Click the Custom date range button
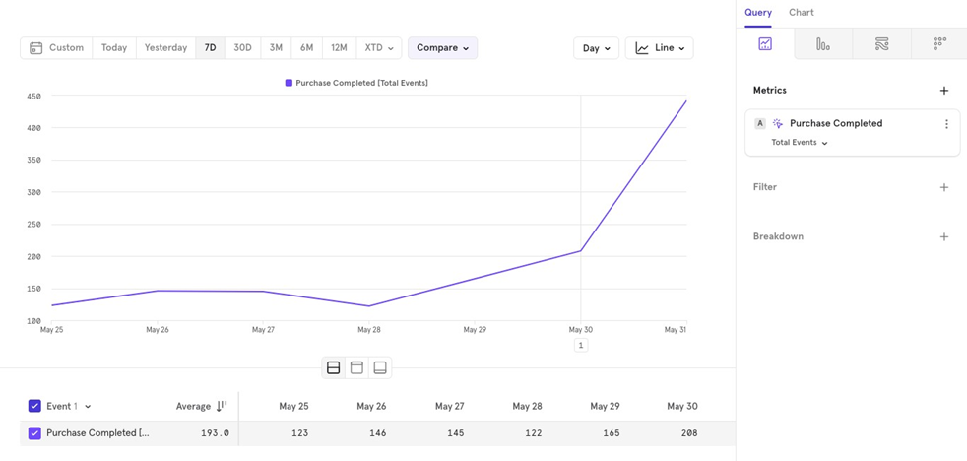 [56, 48]
